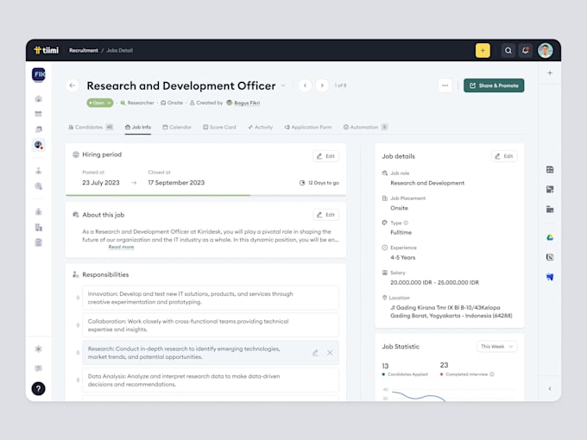The width and height of the screenshot is (587, 440).
Task: Switch to the Application Form tab
Action: click(x=307, y=127)
